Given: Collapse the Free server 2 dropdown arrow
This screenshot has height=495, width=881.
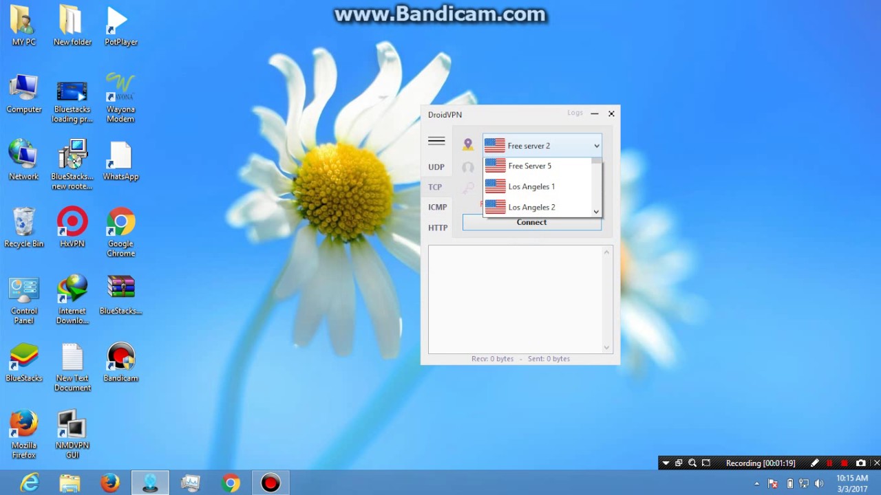Looking at the screenshot, I should click(x=597, y=146).
